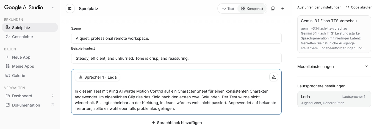Click the Google AI Studio logo text
This screenshot has width=374, height=129.
click(24, 8)
